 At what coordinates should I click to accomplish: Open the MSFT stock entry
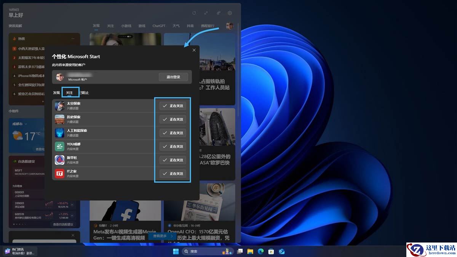coord(30,172)
